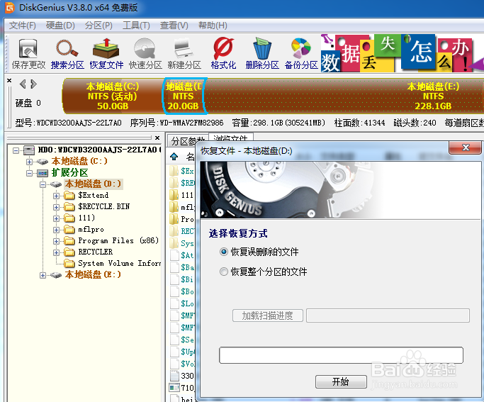Select the Format (格式化) toolbar icon
This screenshot has height=402, width=484.
223,54
